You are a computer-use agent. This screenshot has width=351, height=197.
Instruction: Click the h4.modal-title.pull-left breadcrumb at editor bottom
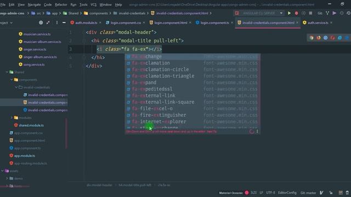coord(135,185)
